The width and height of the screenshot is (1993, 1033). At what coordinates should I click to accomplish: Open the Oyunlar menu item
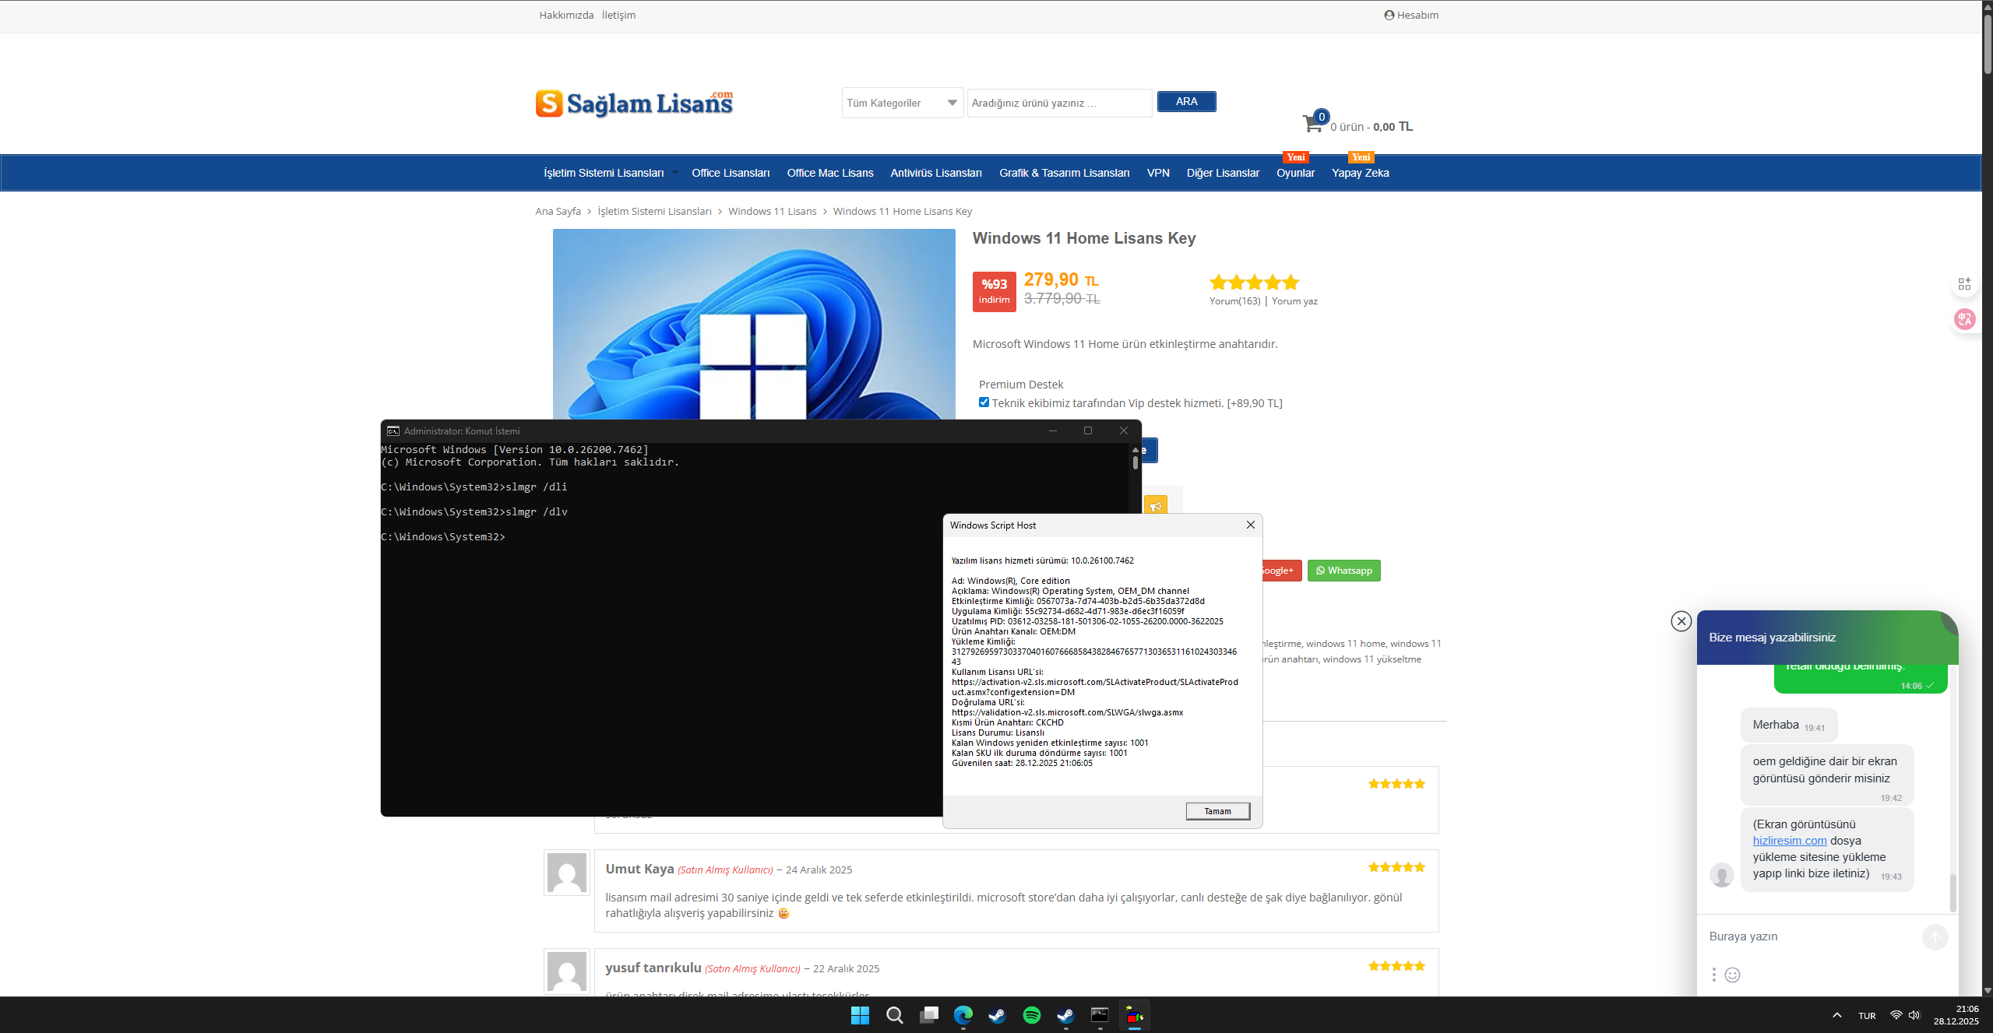pos(1295,173)
